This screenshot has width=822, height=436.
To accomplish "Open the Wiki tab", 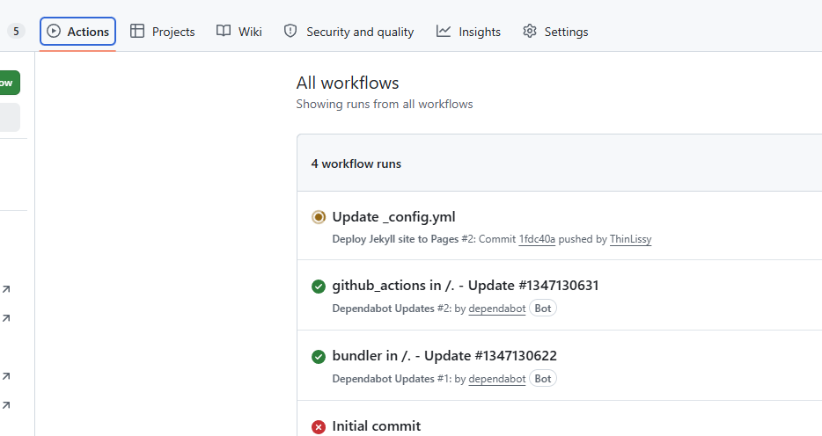I will (239, 32).
